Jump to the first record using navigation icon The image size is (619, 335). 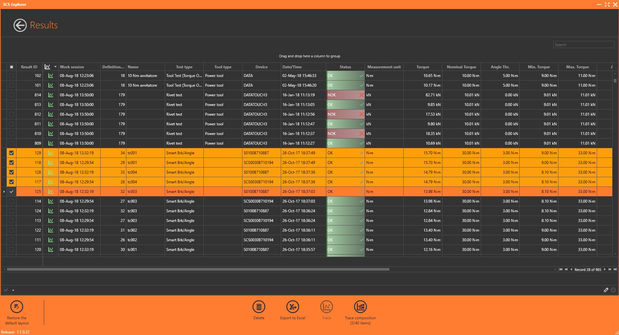tap(561, 270)
